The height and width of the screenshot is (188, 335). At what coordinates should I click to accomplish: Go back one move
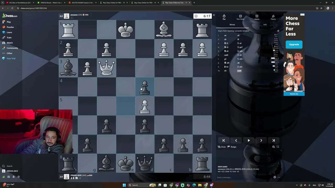pos(236,140)
